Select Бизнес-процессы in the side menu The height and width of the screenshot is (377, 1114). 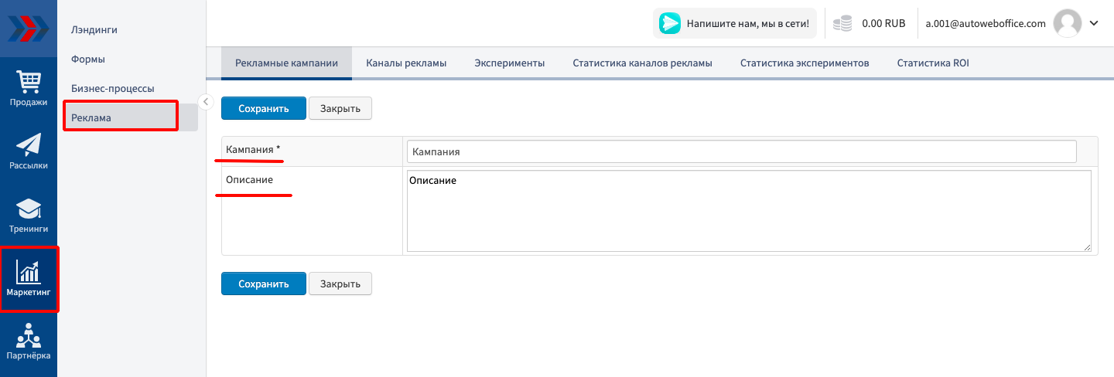point(113,88)
